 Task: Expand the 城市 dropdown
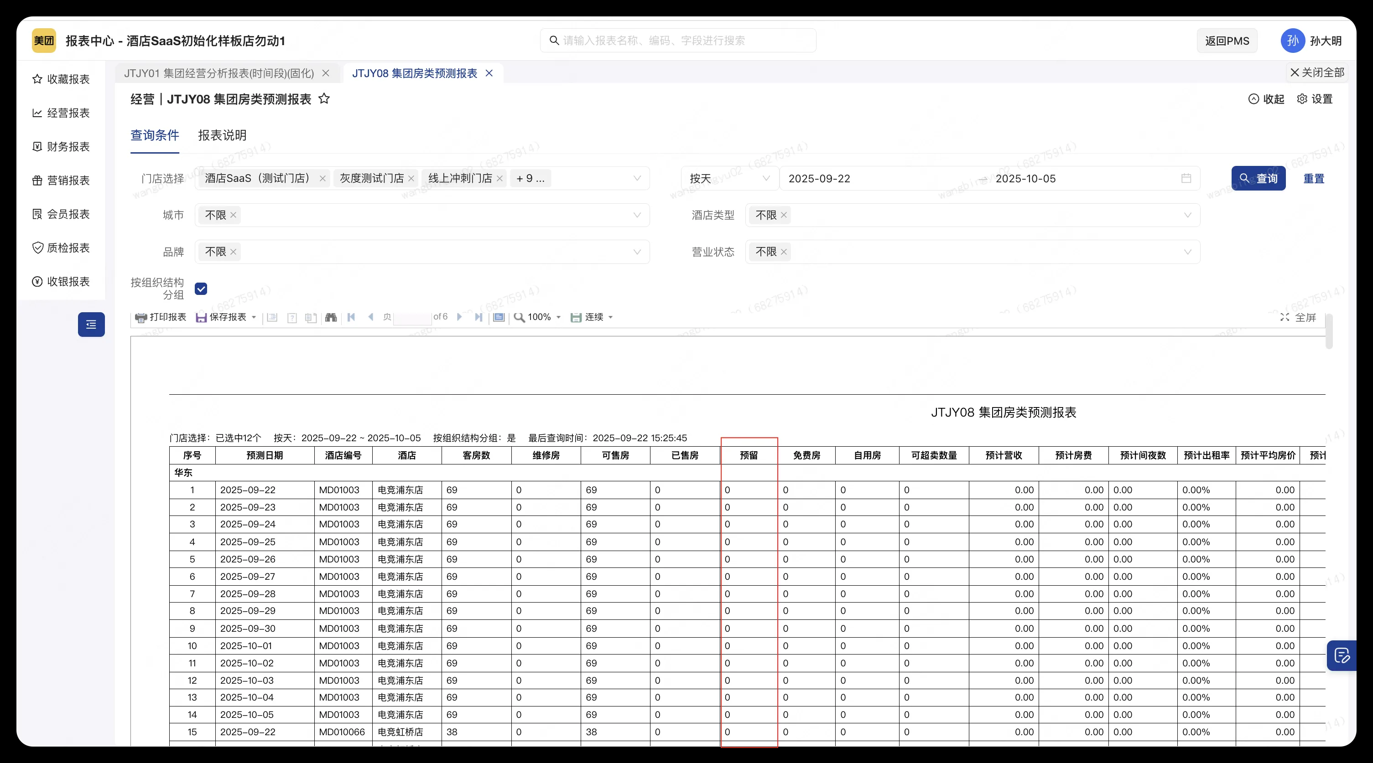tap(637, 215)
